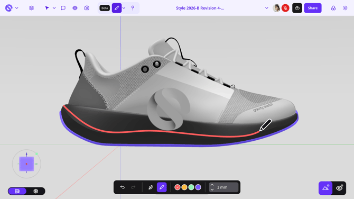Click the 1 mm stroke size field
Screen dimensions: 354x199
pyautogui.click(x=223, y=187)
